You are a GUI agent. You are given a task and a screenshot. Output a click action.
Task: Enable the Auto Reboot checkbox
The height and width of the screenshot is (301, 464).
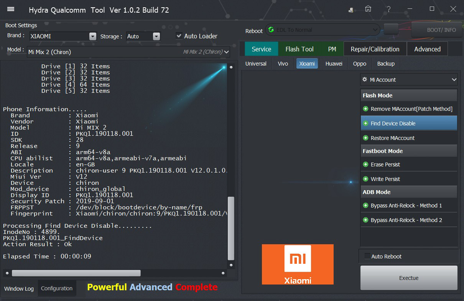point(367,256)
